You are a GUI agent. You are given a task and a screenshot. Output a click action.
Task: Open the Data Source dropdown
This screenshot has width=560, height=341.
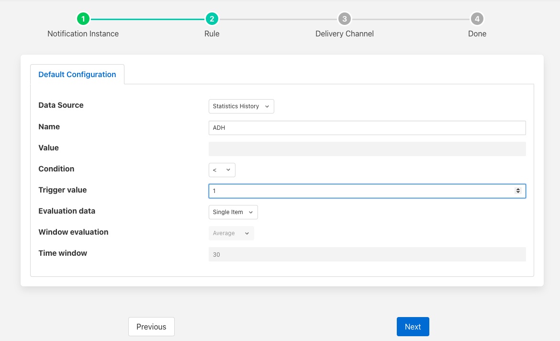(241, 106)
